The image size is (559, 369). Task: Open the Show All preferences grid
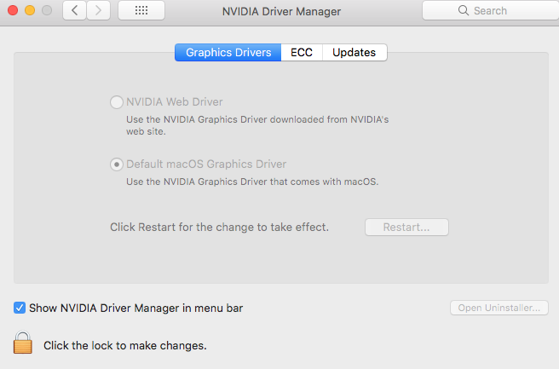click(x=141, y=11)
